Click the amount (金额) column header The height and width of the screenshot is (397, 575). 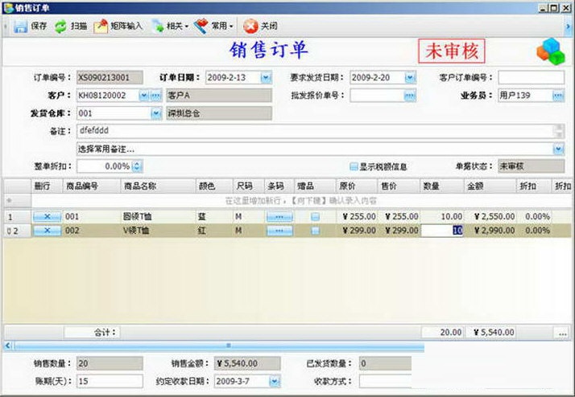[490, 186]
